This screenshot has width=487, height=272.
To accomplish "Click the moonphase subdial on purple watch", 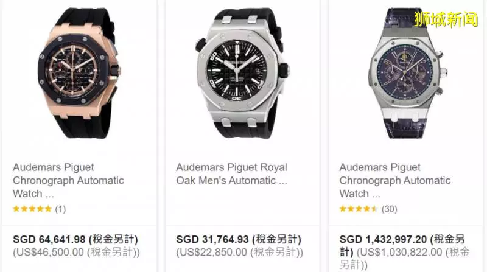I will (x=405, y=57).
